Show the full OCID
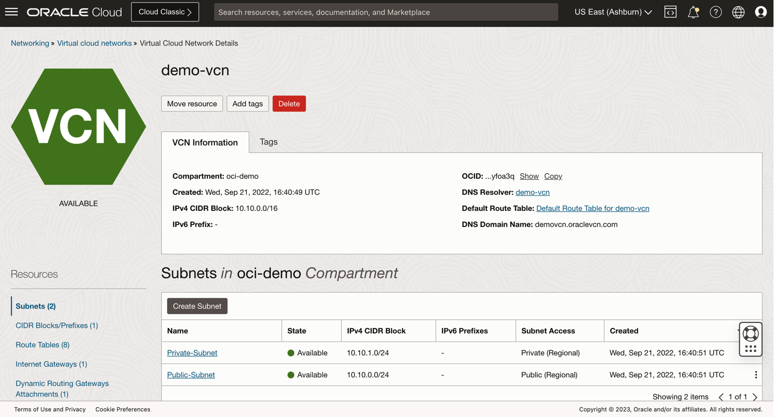Viewport: 774px width, 418px height. (x=529, y=176)
